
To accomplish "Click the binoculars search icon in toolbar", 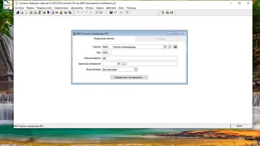I will [x=57, y=13].
